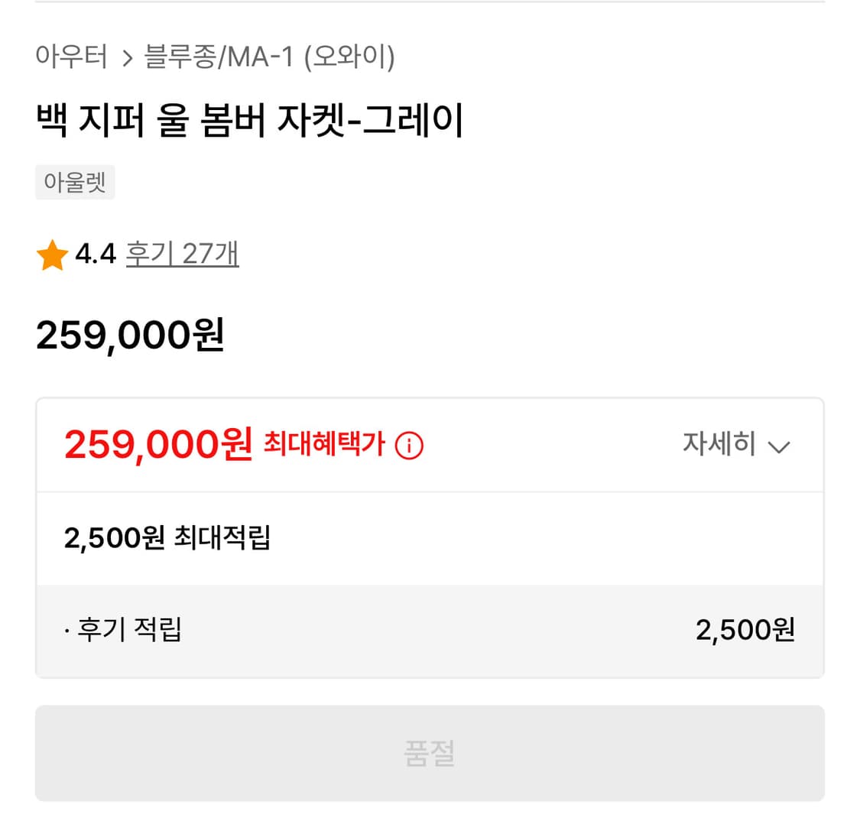860x824 pixels.
Task: Click the down chevron next to 자세히
Action: tap(778, 446)
